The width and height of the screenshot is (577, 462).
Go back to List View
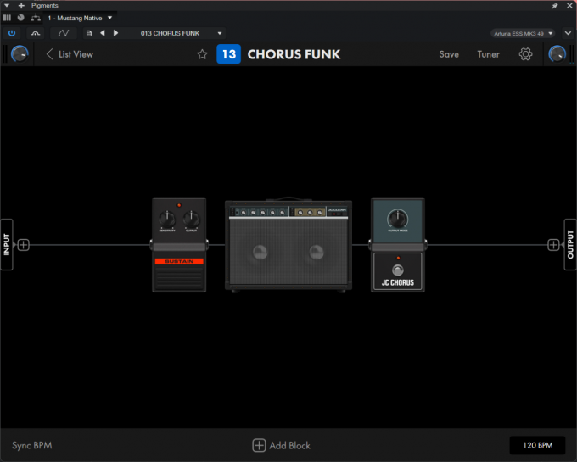click(70, 54)
